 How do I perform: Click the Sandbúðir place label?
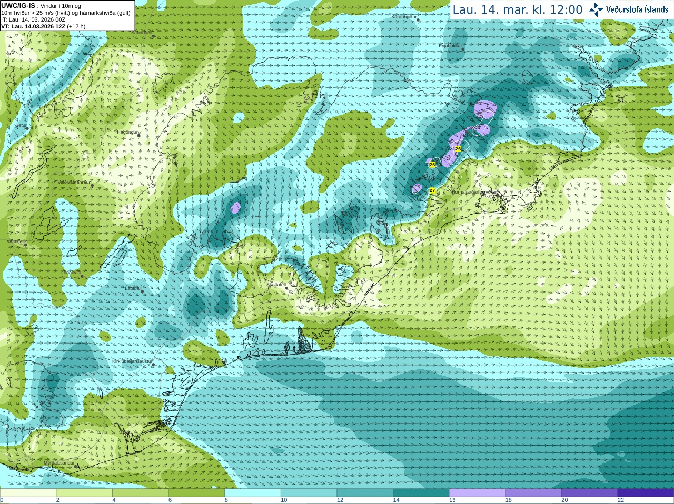tap(142, 33)
